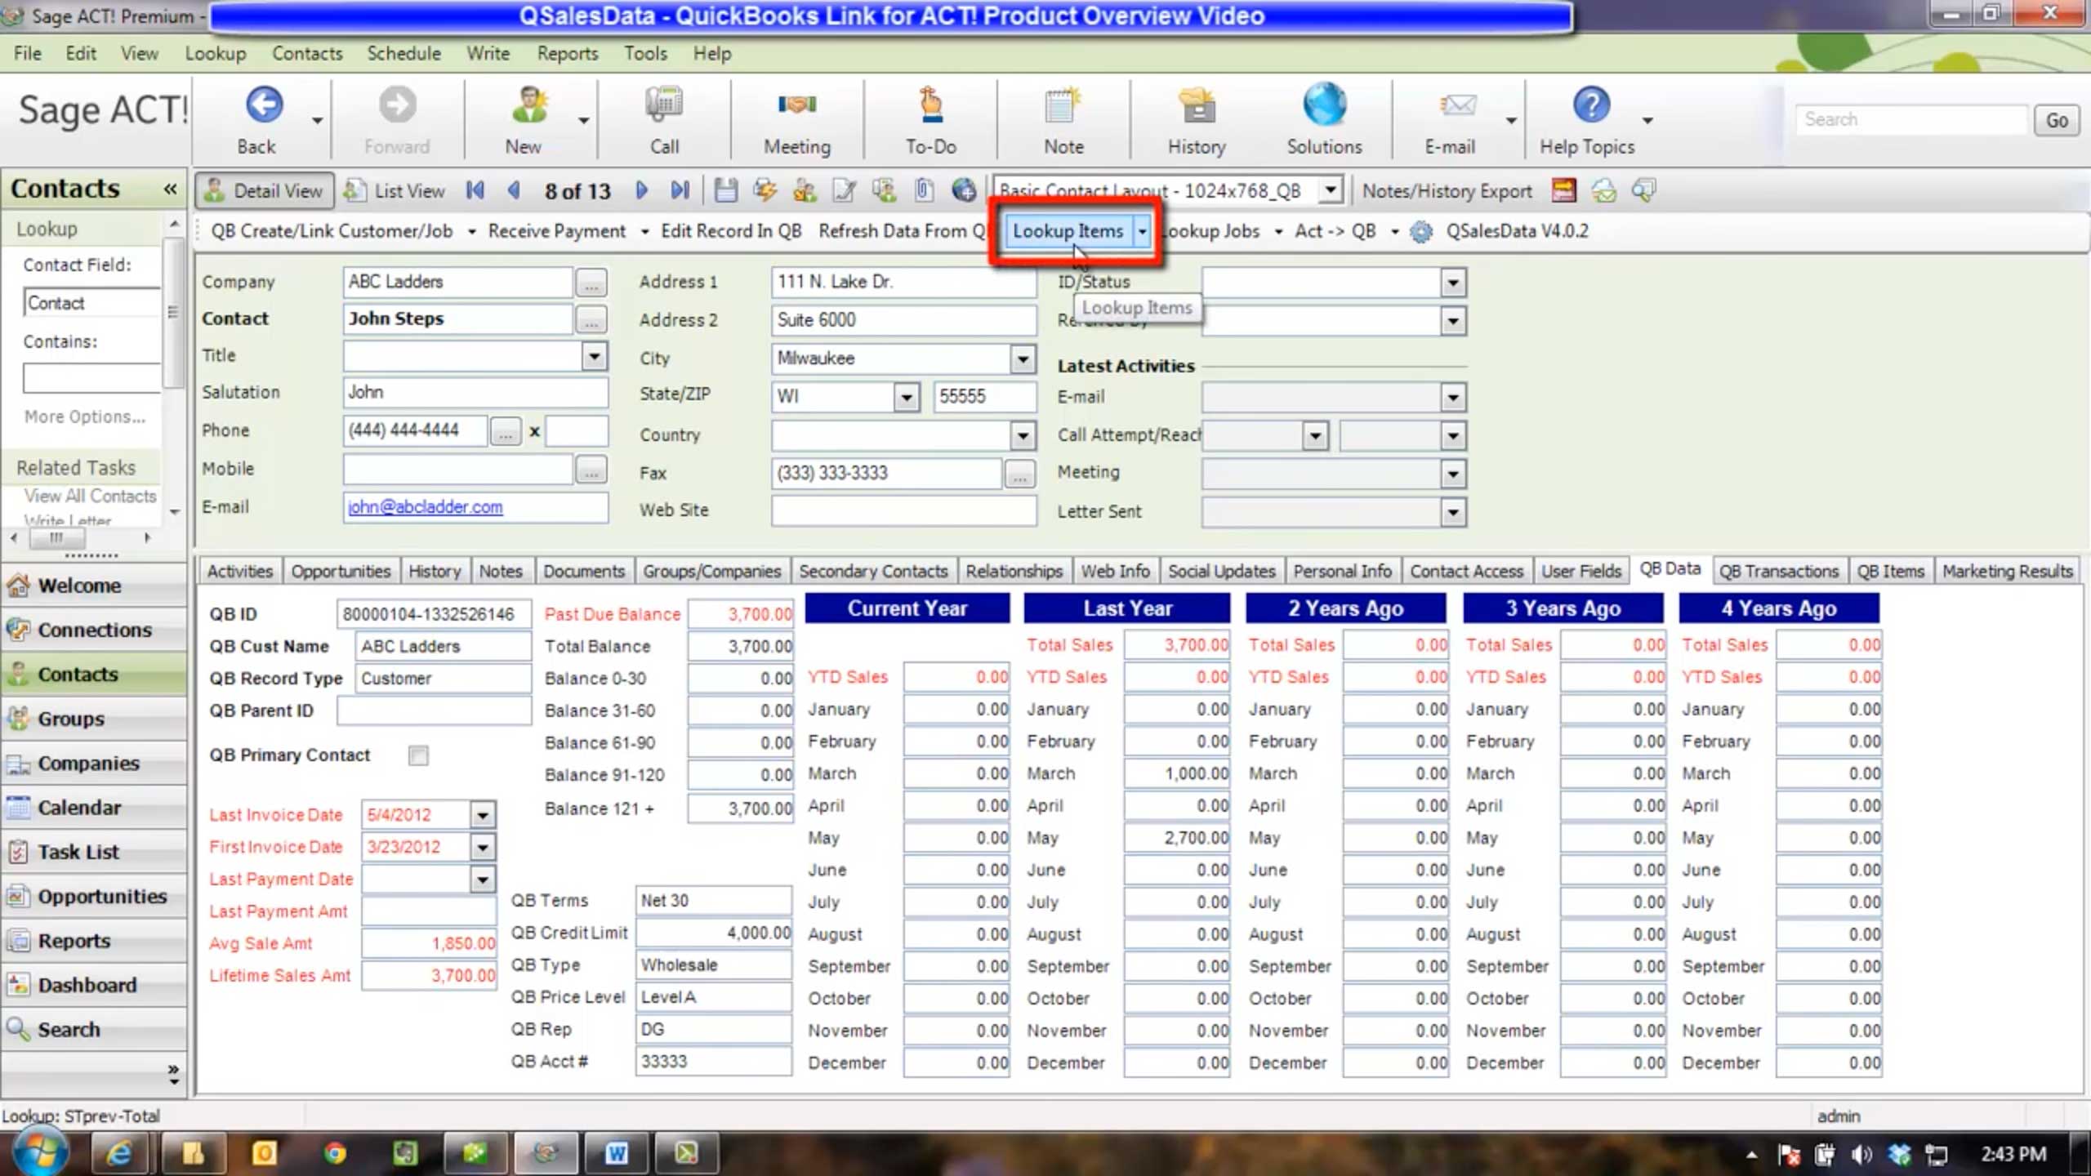Go to next contact record
Screen dimensions: 2091x1176
641,190
